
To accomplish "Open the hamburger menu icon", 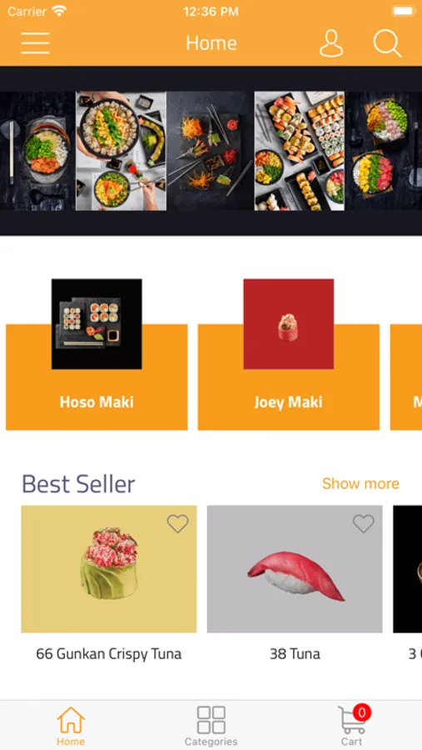I will pos(35,43).
